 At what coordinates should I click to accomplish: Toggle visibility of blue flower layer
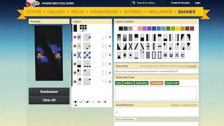click(75, 37)
